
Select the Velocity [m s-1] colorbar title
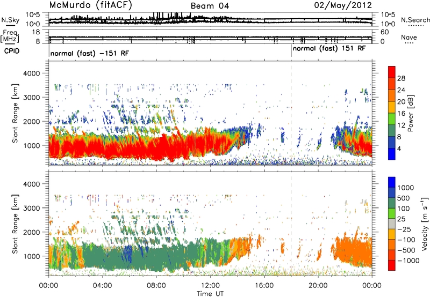425,224
